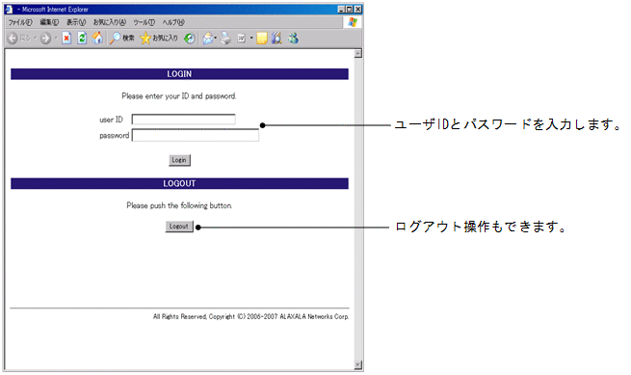
Task: Click the Stop loading icon
Action: pyautogui.click(x=66, y=39)
